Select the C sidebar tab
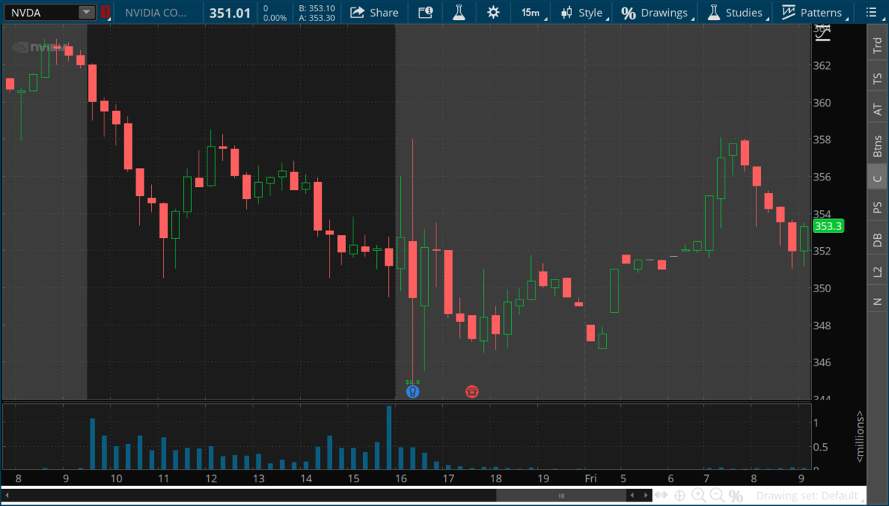Viewport: 889px width, 506px height. pos(878,178)
